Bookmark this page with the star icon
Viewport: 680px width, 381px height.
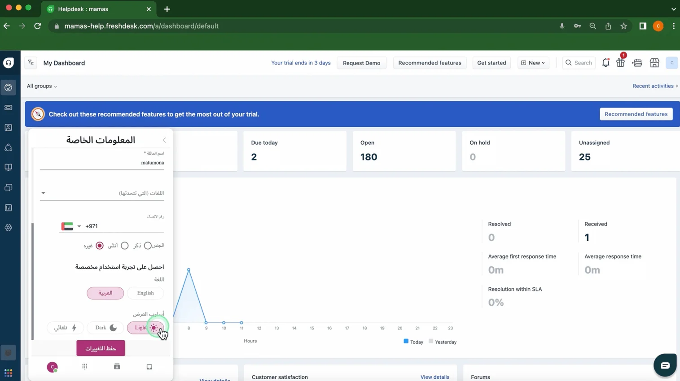pos(624,26)
